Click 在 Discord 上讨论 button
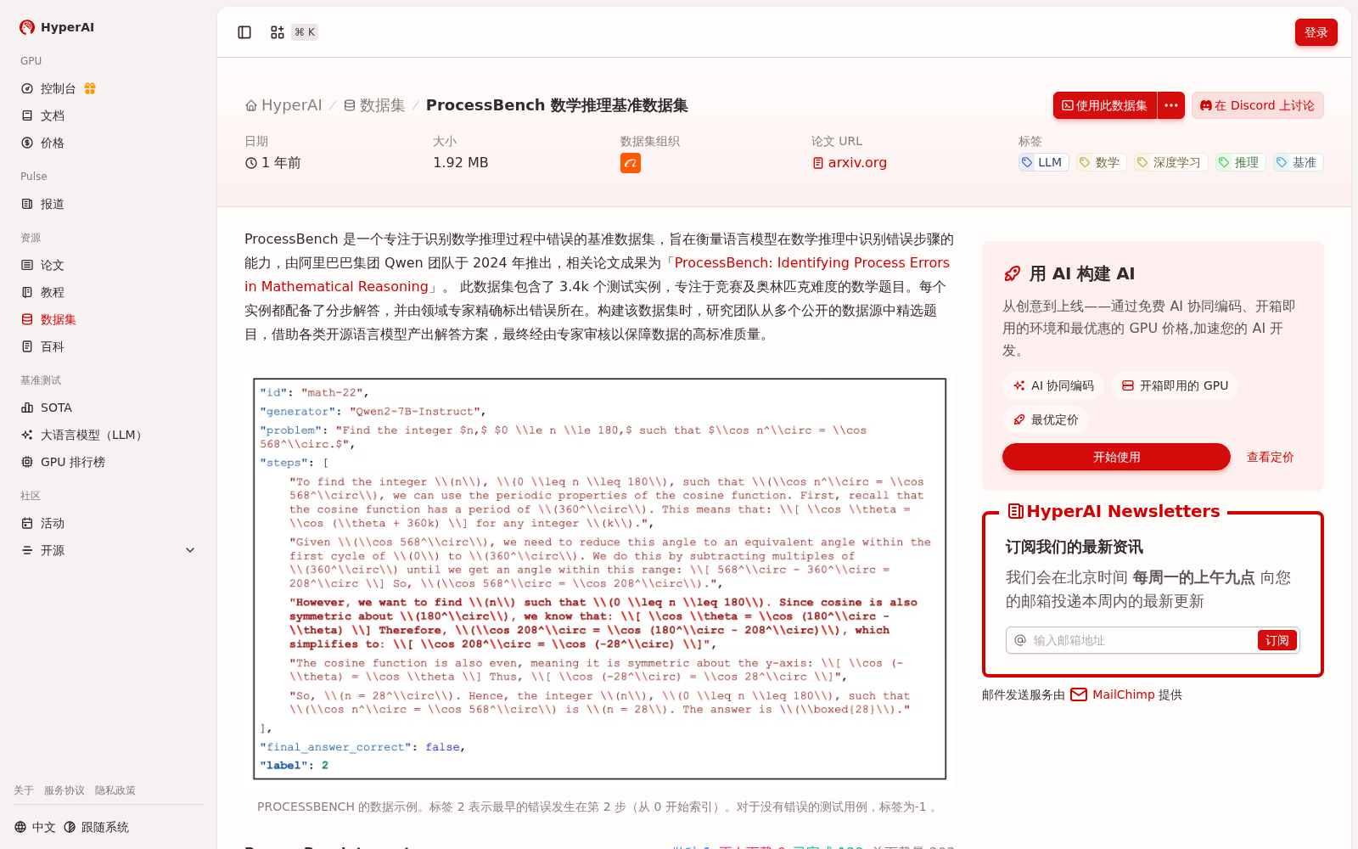Image resolution: width=1358 pixels, height=849 pixels. (x=1257, y=105)
